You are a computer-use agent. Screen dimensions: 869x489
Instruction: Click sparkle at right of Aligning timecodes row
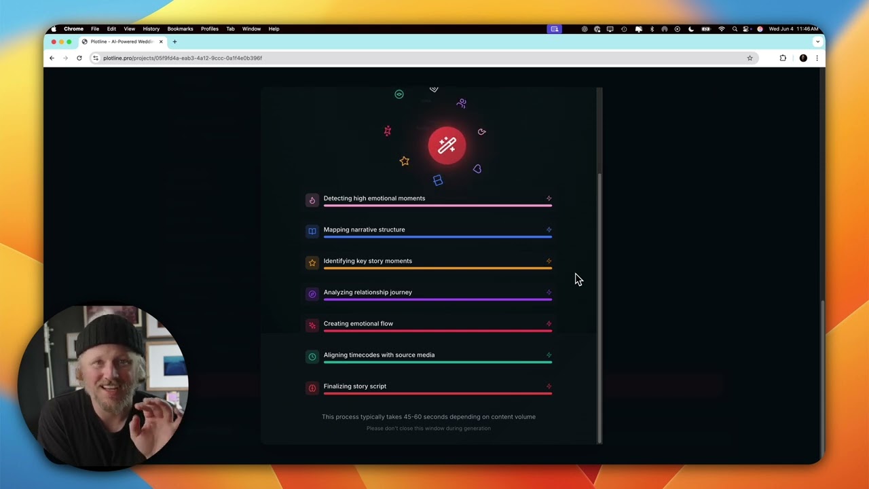tap(549, 355)
